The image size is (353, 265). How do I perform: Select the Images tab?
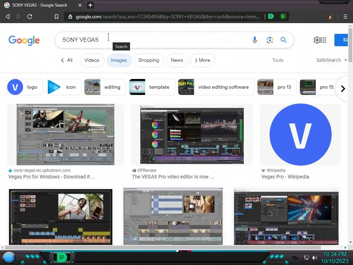[119, 60]
